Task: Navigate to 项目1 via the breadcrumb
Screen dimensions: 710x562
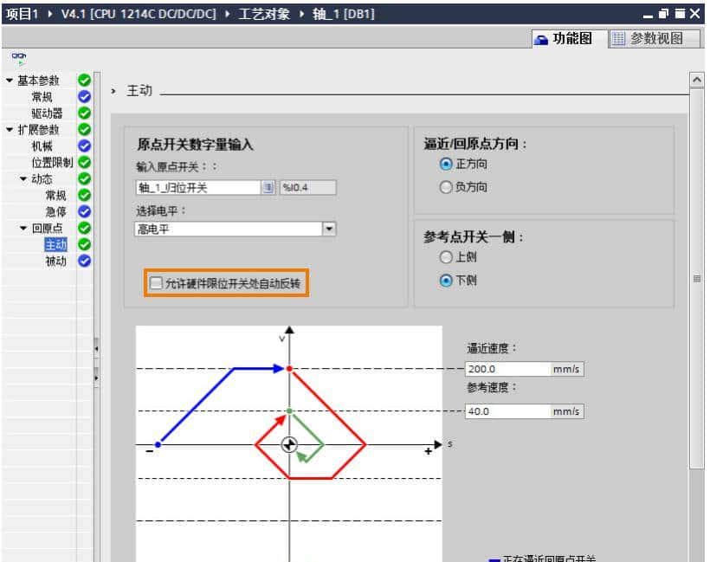Action: [x=22, y=14]
